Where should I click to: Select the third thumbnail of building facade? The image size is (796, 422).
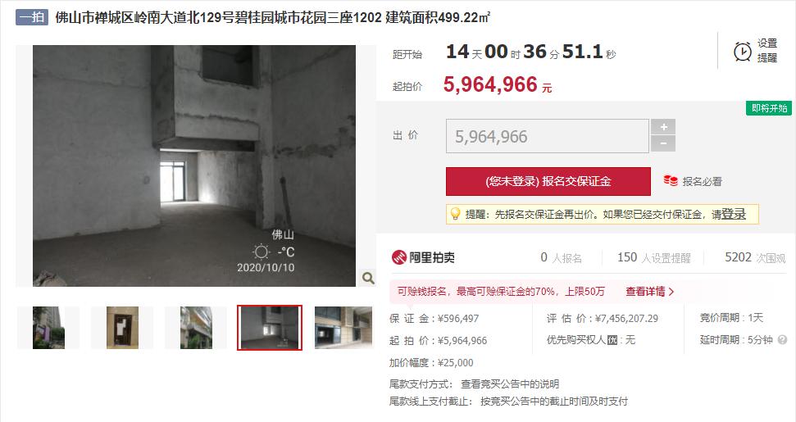[196, 328]
